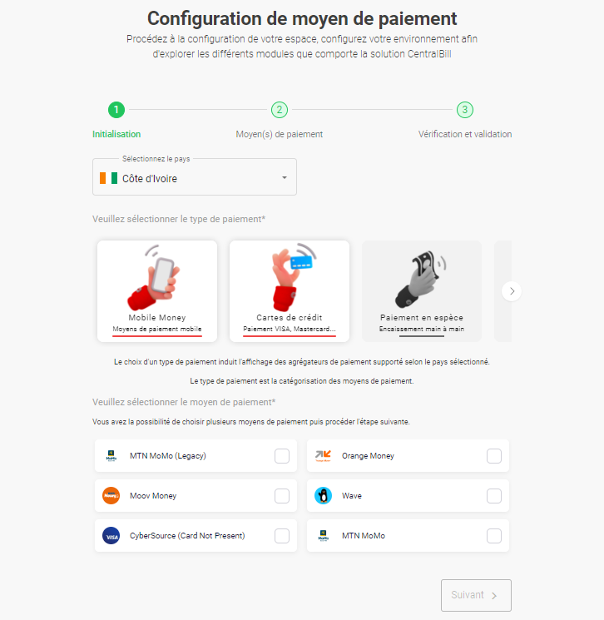This screenshot has height=620, width=604.
Task: Enable the Orange Money checkbox
Action: tap(494, 456)
